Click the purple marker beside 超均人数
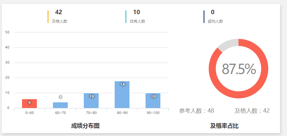 point(204,17)
